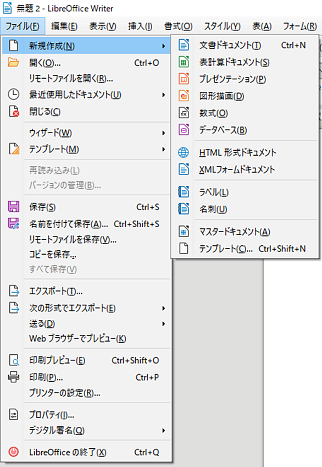Open the 表示(V) menu

[x=103, y=26]
